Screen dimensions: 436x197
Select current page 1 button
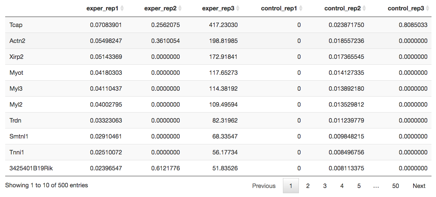tap(291, 186)
